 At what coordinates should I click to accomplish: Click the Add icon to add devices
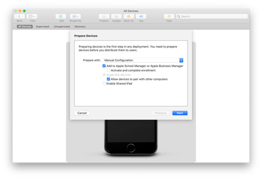click(61, 16)
